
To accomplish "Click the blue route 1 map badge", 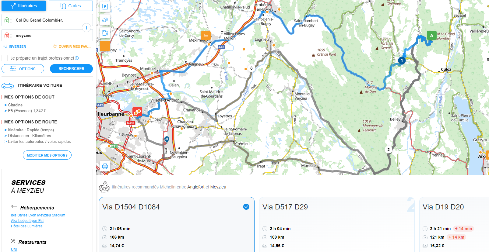I will tap(402, 60).
